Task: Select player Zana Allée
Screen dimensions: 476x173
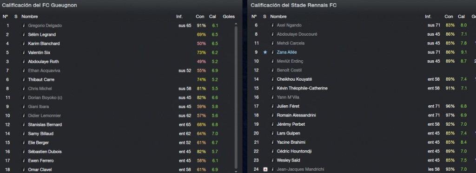Action: [287, 52]
